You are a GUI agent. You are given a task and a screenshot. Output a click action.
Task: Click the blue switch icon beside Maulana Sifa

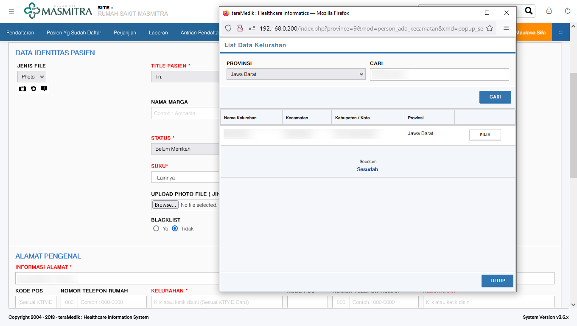tap(560, 32)
